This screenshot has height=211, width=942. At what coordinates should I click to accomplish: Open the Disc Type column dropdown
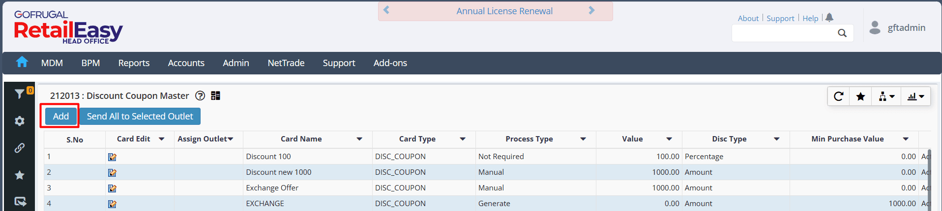point(777,139)
